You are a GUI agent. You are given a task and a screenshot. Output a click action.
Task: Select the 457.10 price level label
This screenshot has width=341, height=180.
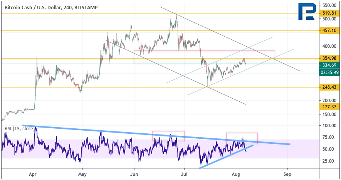pyautogui.click(x=329, y=30)
